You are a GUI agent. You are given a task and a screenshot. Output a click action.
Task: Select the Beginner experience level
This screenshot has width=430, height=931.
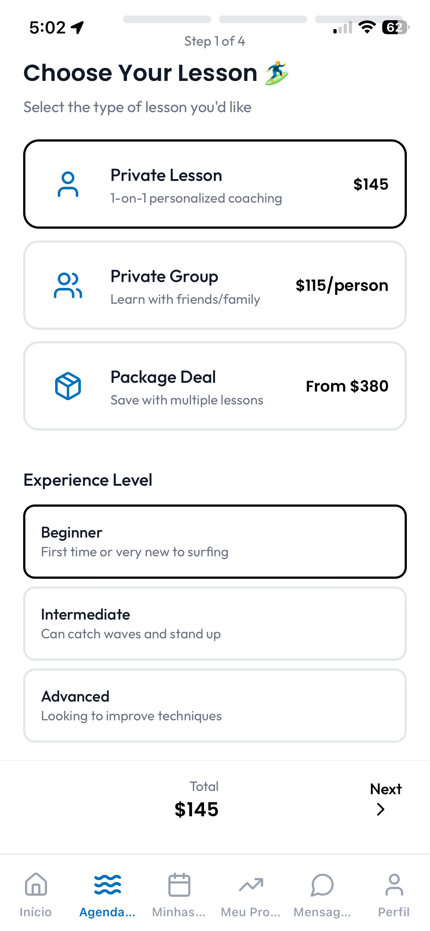click(x=215, y=542)
